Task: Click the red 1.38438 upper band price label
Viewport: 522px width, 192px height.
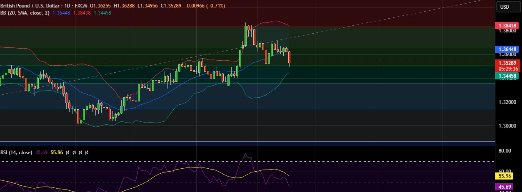Action: (508, 25)
